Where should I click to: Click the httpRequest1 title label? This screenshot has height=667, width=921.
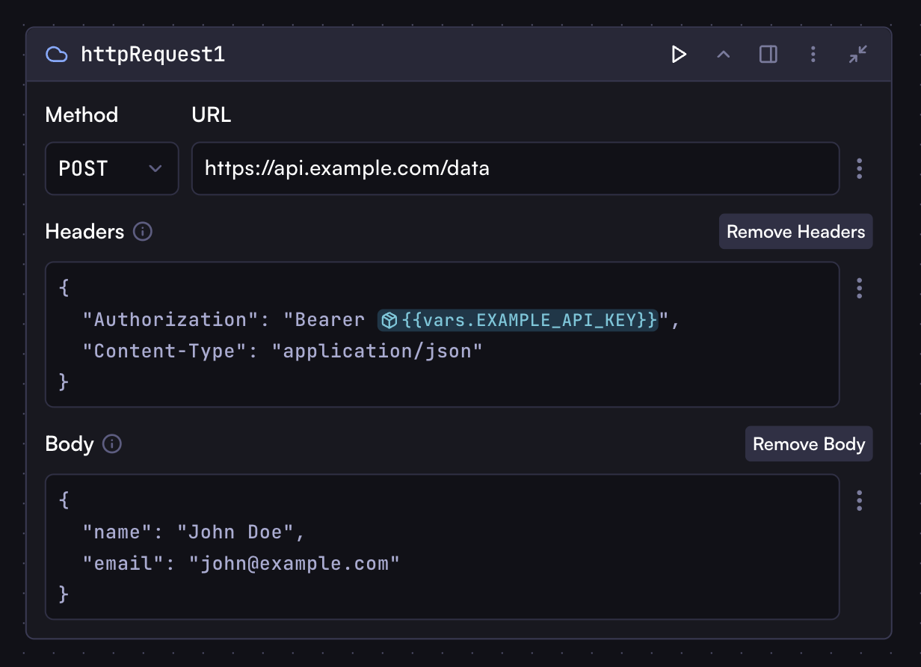(153, 54)
